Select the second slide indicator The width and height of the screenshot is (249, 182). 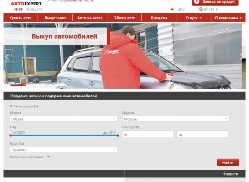tap(37, 85)
